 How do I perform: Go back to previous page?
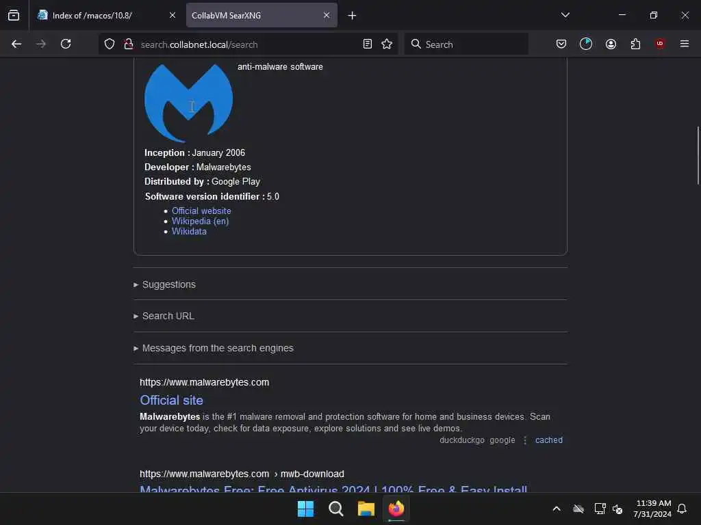16,44
